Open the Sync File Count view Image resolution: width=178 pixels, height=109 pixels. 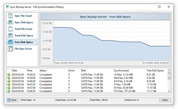click(22, 16)
